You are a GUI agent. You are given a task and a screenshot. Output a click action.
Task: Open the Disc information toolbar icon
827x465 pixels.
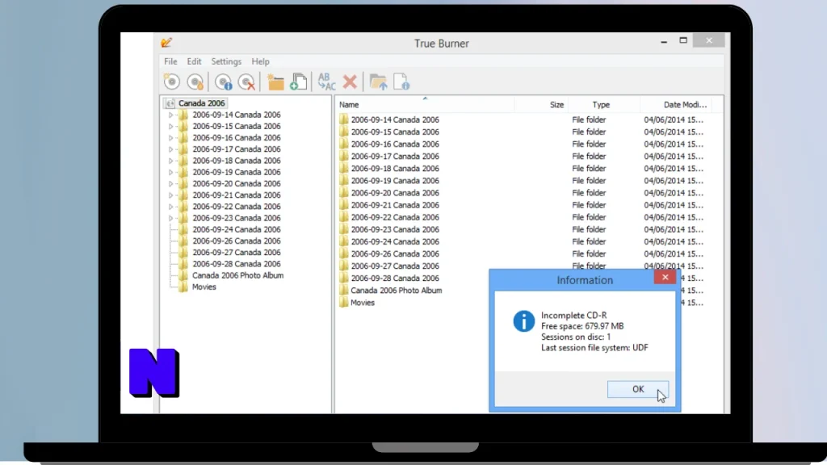pyautogui.click(x=224, y=82)
